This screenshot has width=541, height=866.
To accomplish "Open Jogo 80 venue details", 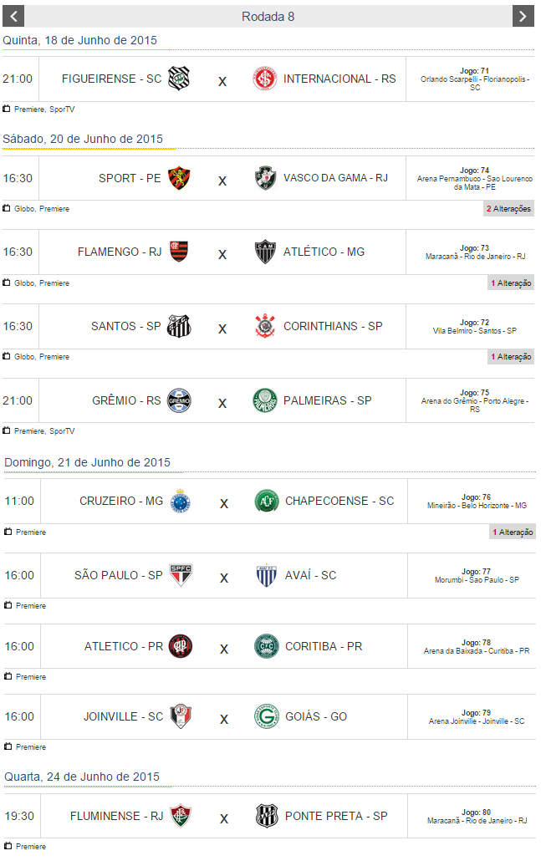I will pos(477,817).
